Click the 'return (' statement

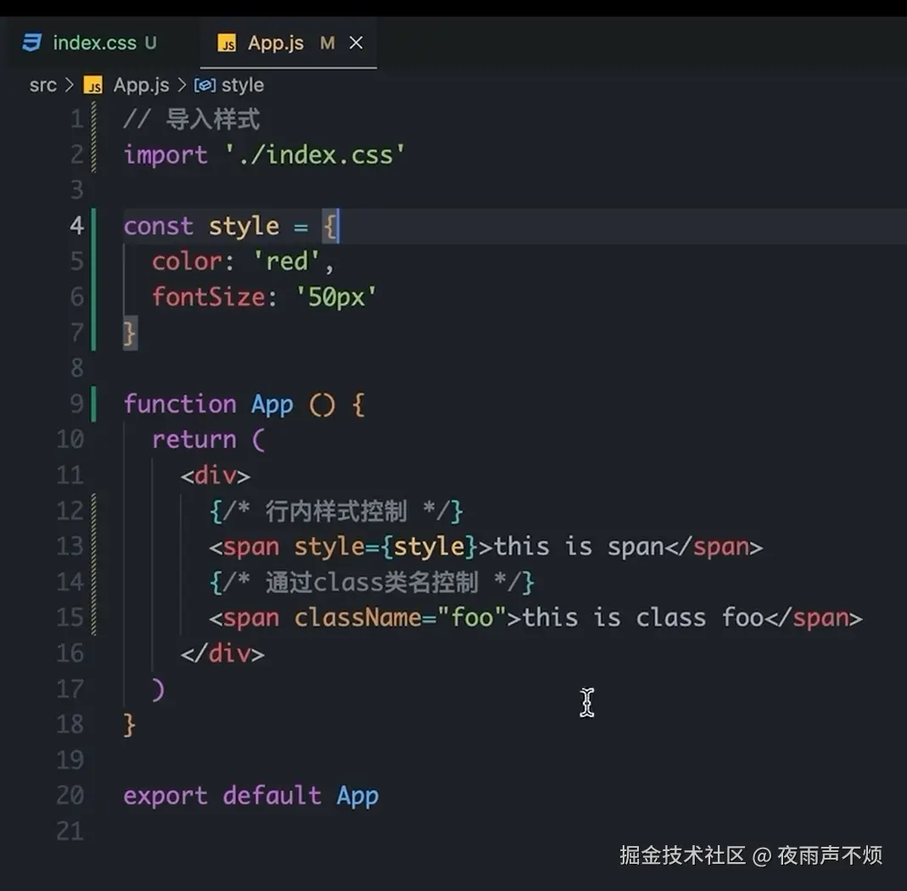click(208, 440)
